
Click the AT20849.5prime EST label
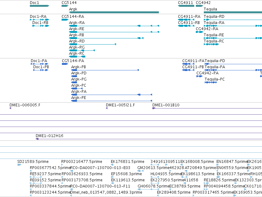pos(200,168)
